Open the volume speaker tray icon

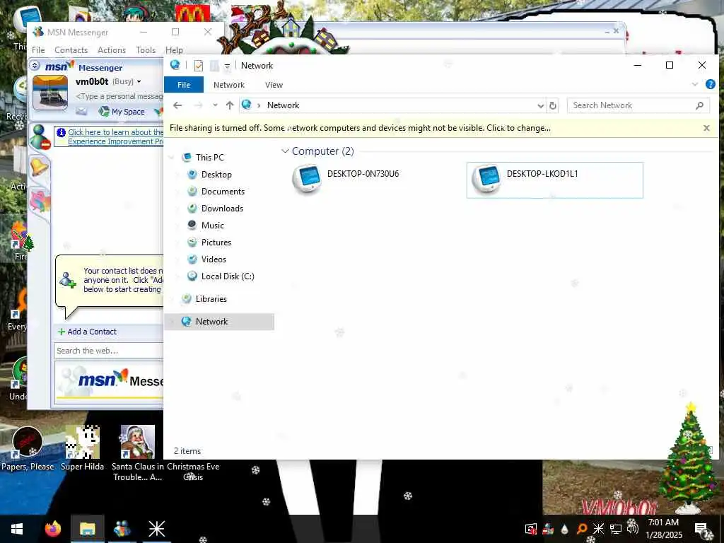click(x=632, y=527)
